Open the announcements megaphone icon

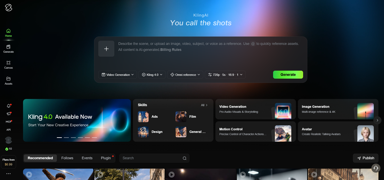click(x=8, y=114)
